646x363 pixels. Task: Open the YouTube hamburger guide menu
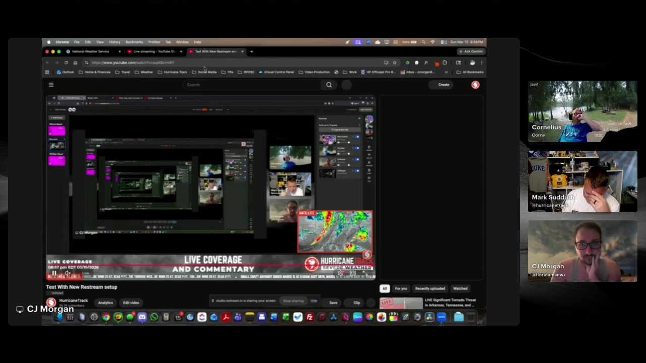click(x=51, y=85)
